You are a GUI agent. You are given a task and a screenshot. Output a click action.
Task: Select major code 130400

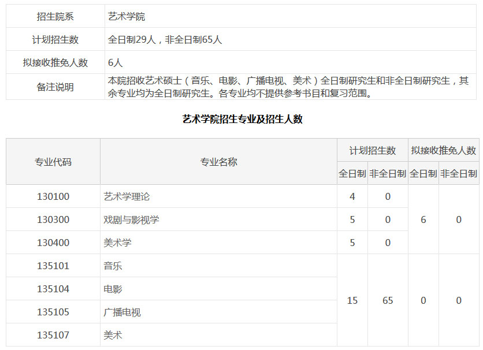click(x=53, y=243)
